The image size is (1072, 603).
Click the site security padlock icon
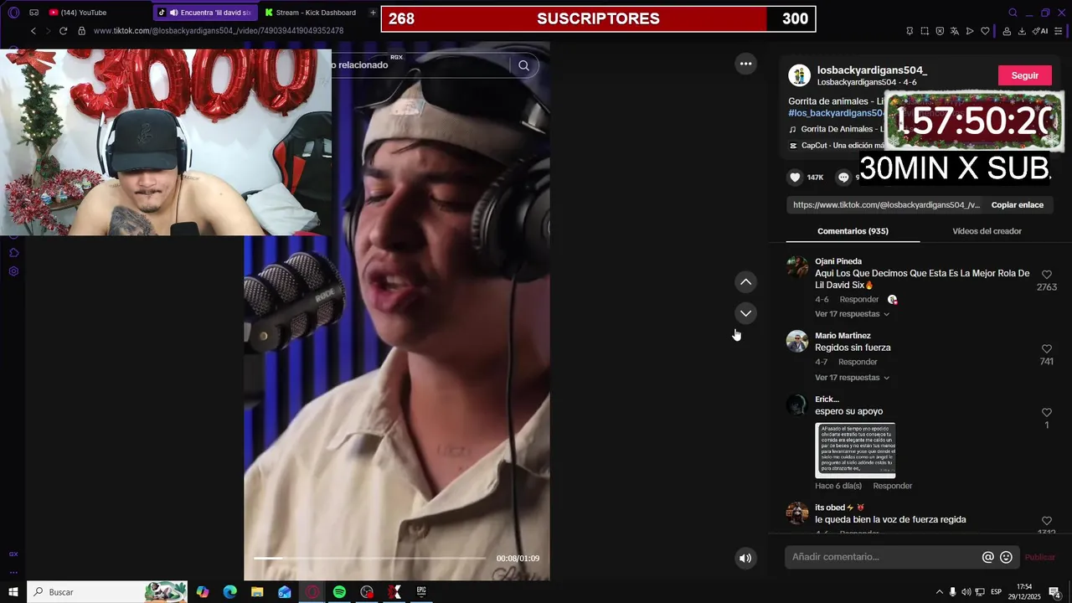(x=81, y=31)
